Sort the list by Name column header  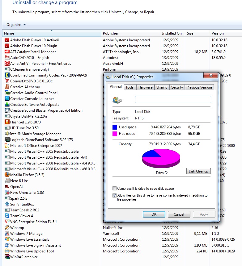(x=52, y=33)
